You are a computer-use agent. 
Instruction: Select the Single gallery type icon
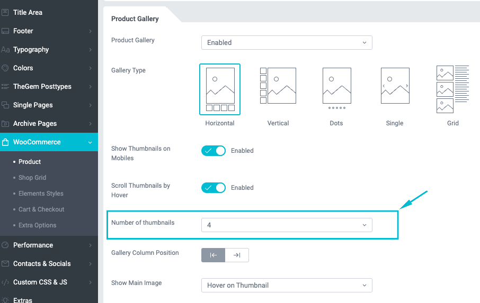click(395, 86)
